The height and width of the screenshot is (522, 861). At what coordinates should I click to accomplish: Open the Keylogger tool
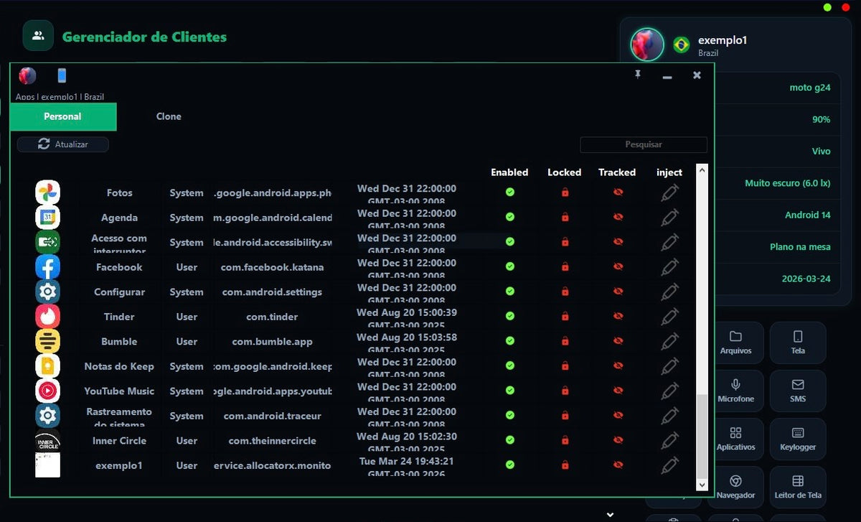[797, 439]
